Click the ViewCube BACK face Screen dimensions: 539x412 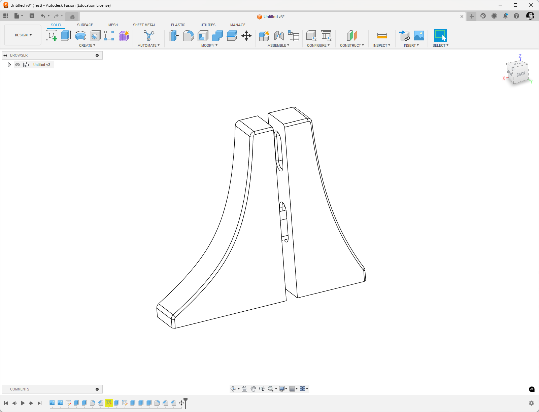(x=521, y=74)
